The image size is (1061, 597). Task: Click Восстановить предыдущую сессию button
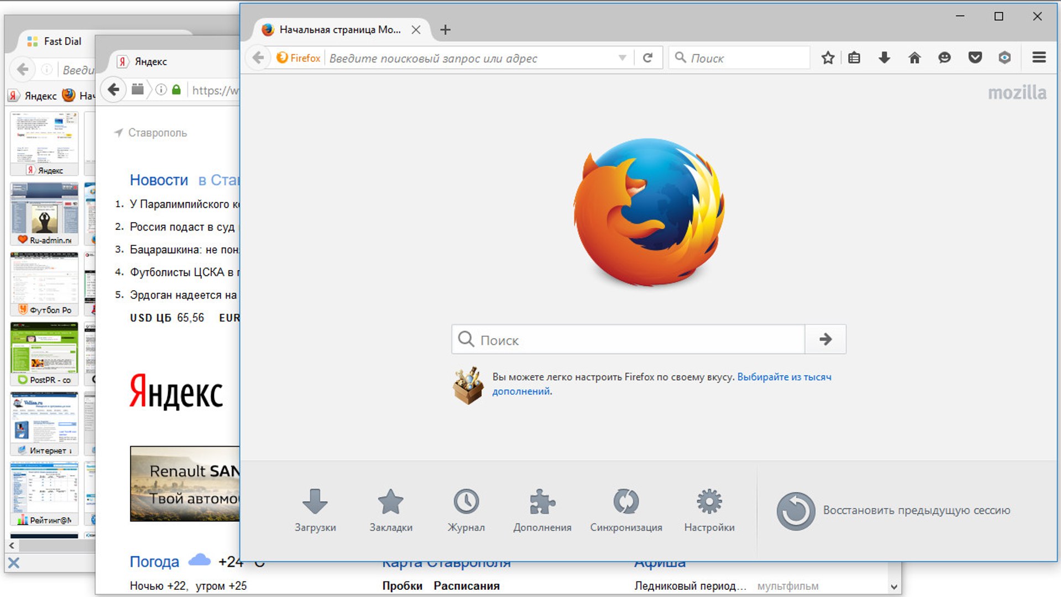[893, 511]
